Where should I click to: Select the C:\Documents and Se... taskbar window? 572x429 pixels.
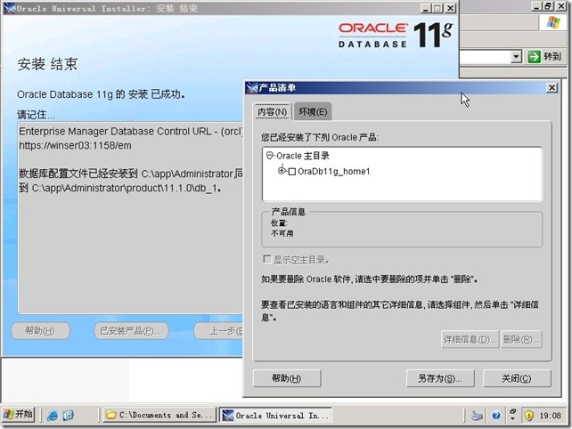tap(159, 415)
